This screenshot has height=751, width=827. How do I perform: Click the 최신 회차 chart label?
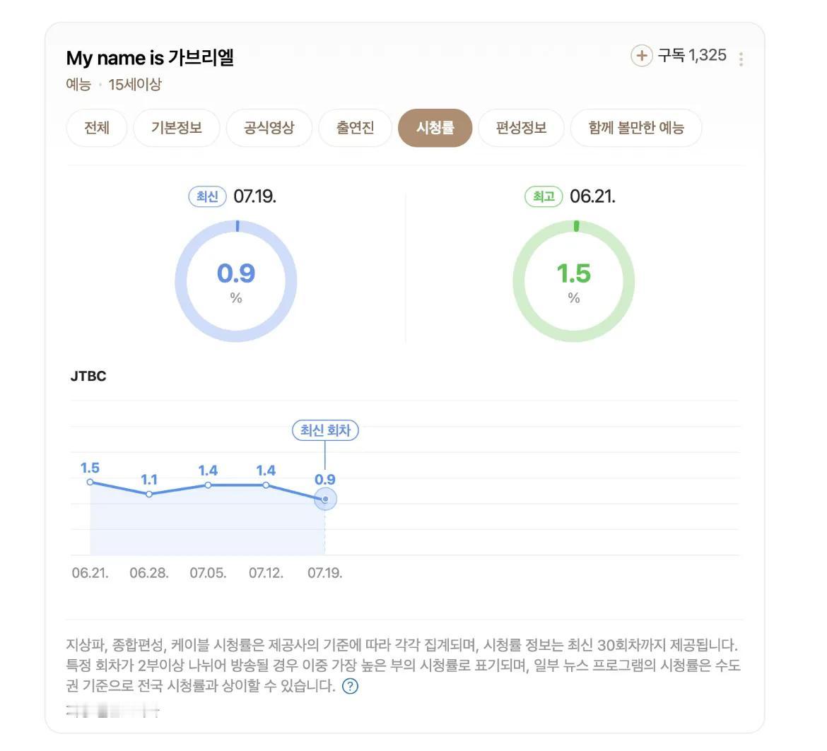[325, 430]
